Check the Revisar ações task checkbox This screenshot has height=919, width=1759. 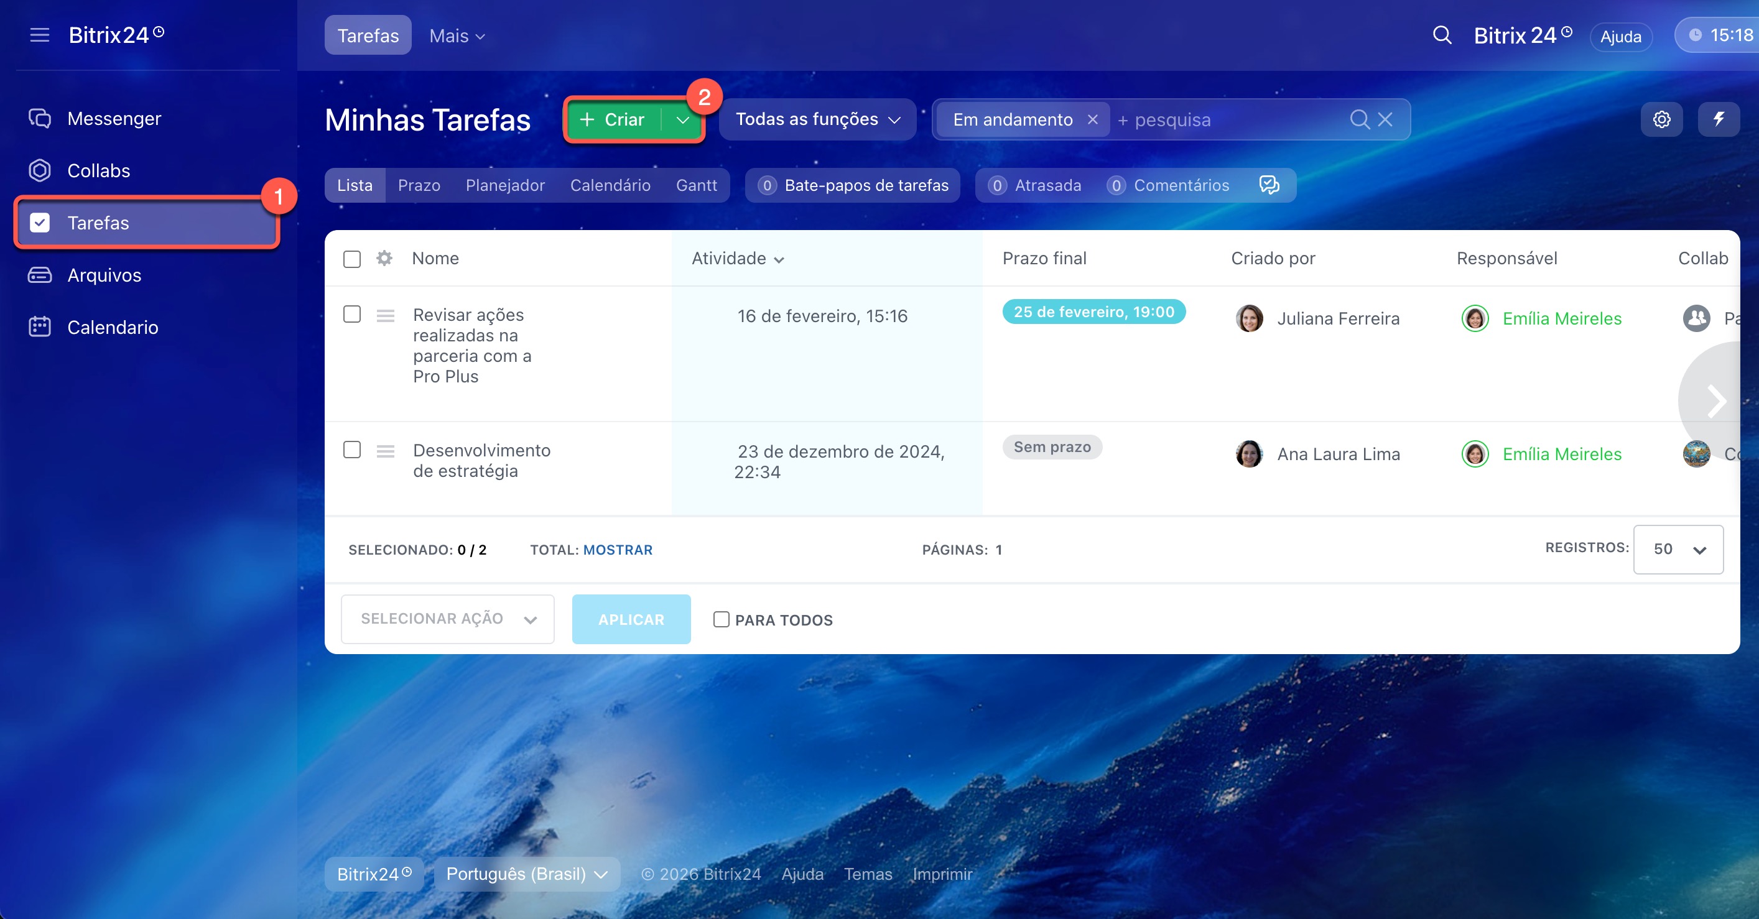point(351,314)
